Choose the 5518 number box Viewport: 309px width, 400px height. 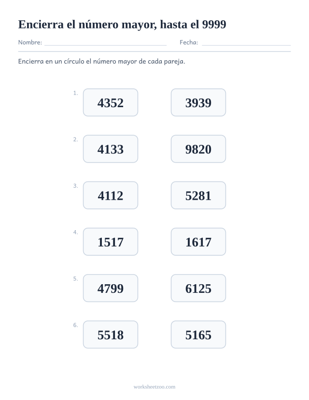click(x=111, y=335)
